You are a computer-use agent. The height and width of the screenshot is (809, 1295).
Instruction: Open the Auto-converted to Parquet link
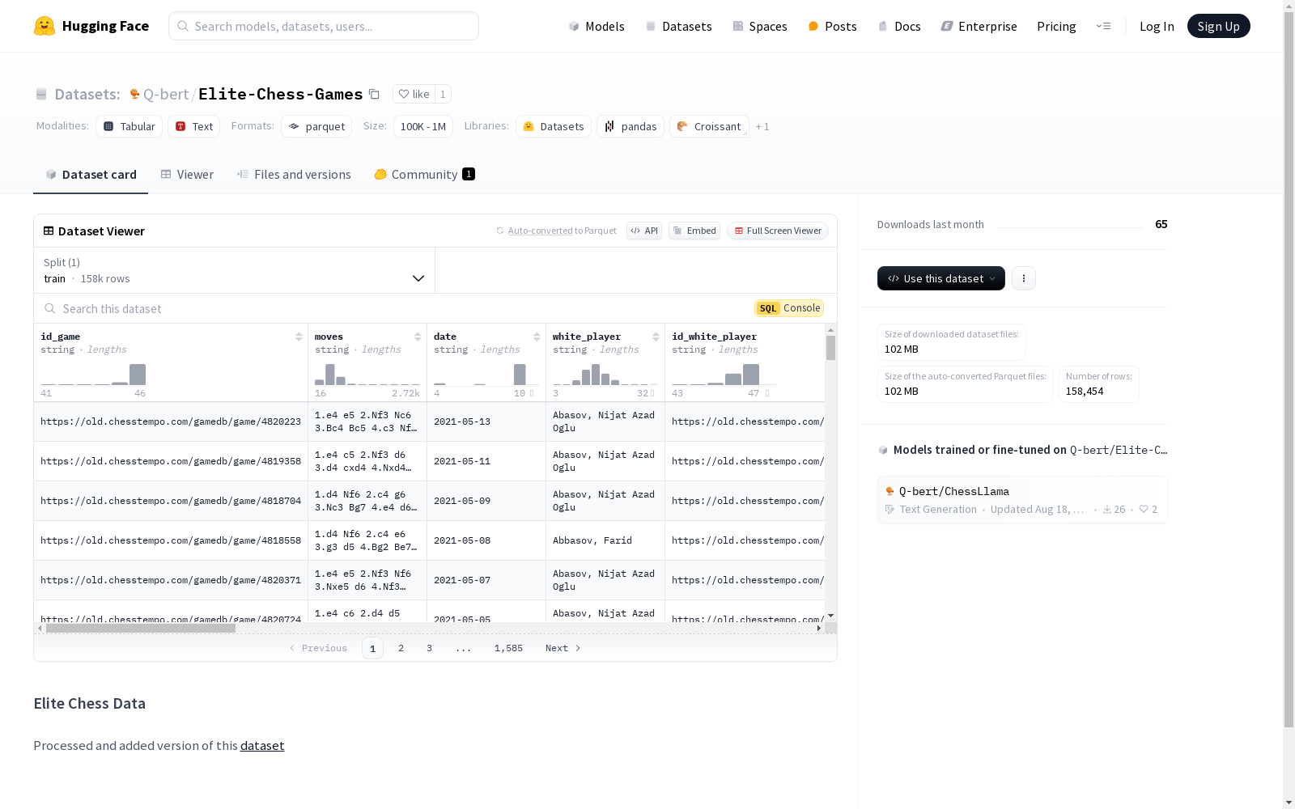pos(540,231)
